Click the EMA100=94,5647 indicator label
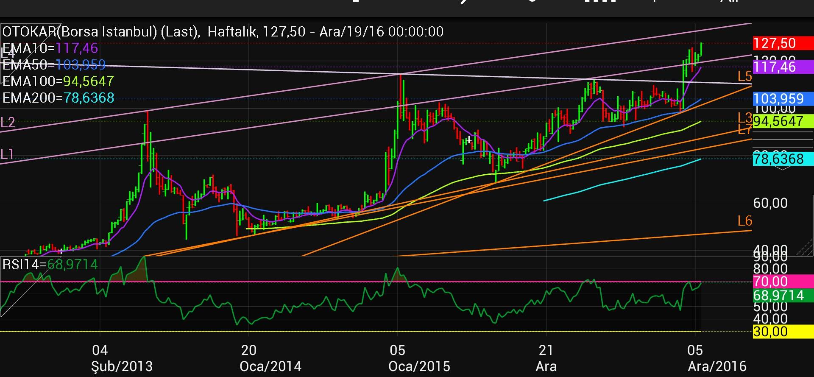Viewport: 814px width, 377px height. tap(58, 81)
